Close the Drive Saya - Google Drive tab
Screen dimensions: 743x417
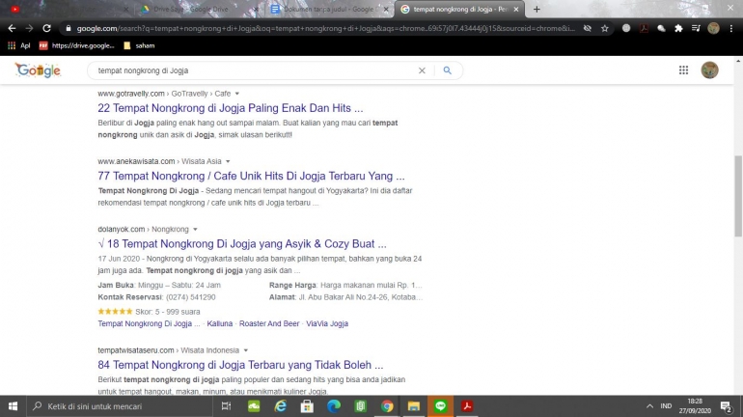[256, 9]
